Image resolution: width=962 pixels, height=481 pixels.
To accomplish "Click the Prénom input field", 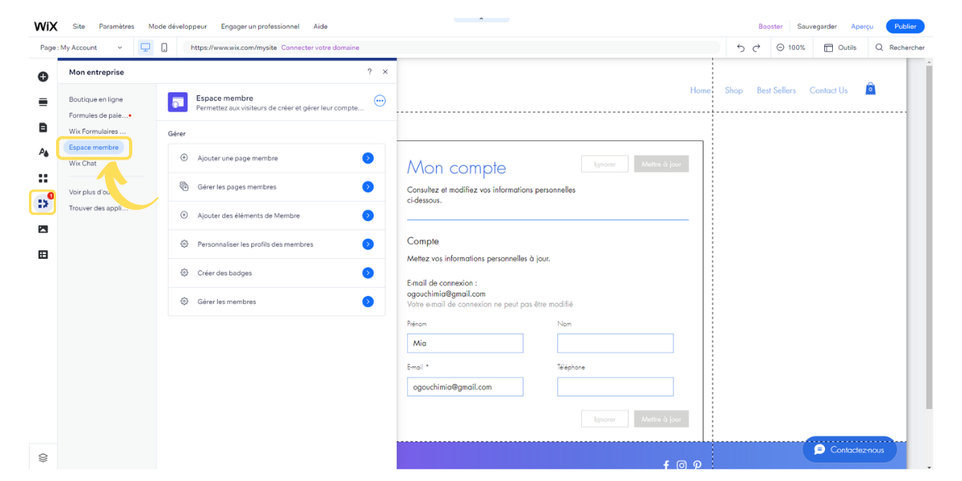I will pyautogui.click(x=465, y=343).
